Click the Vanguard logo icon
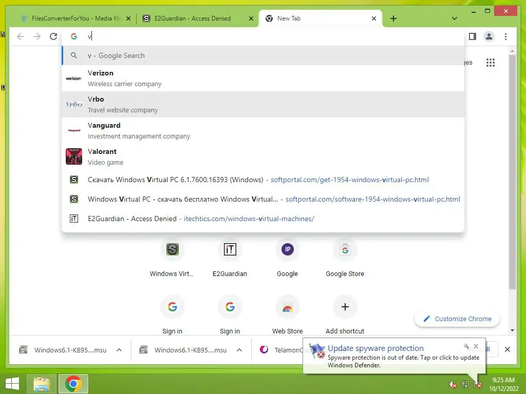The height and width of the screenshot is (394, 526). 74,130
